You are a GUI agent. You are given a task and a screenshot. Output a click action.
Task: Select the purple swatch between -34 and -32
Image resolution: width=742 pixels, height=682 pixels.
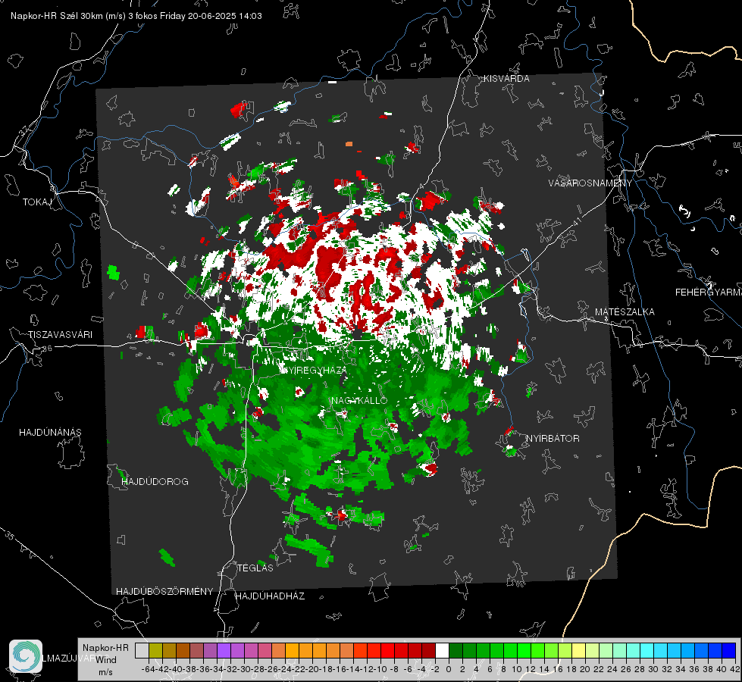(224, 650)
